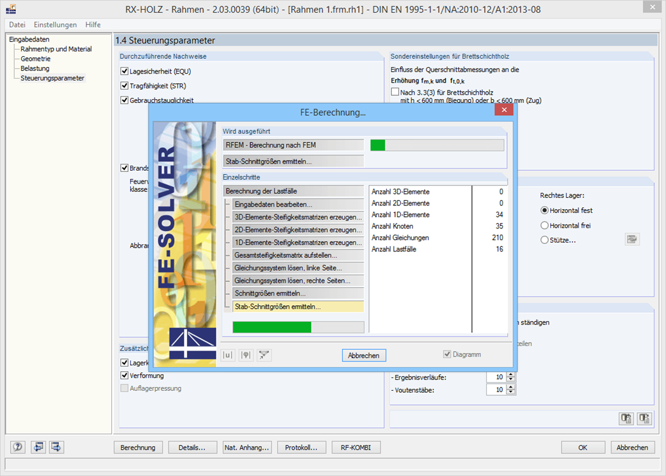The width and height of the screenshot is (666, 476).
Task: Toggle the Lagerkräfte checkbox
Action: (x=124, y=362)
